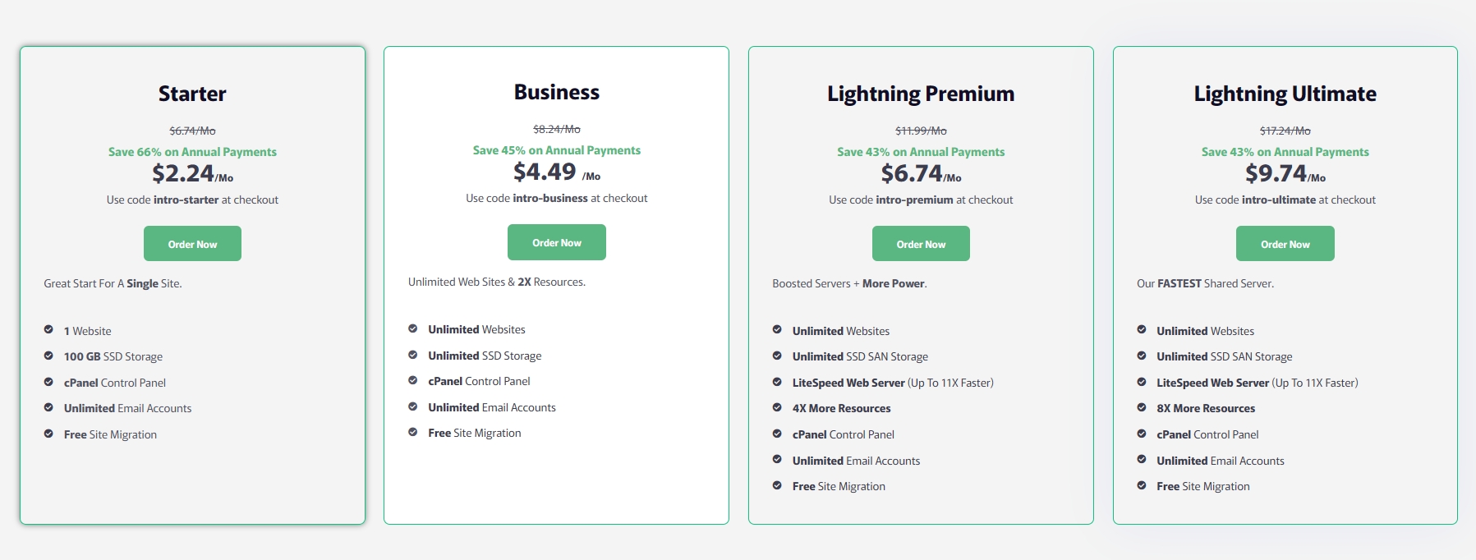This screenshot has width=1476, height=560.
Task: Click Order Now for the Business plan
Action: [x=556, y=242]
